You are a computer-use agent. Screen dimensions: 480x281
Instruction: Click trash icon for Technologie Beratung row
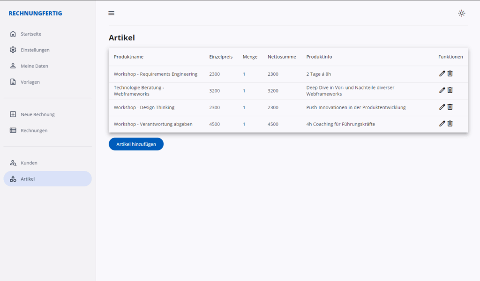pos(450,90)
